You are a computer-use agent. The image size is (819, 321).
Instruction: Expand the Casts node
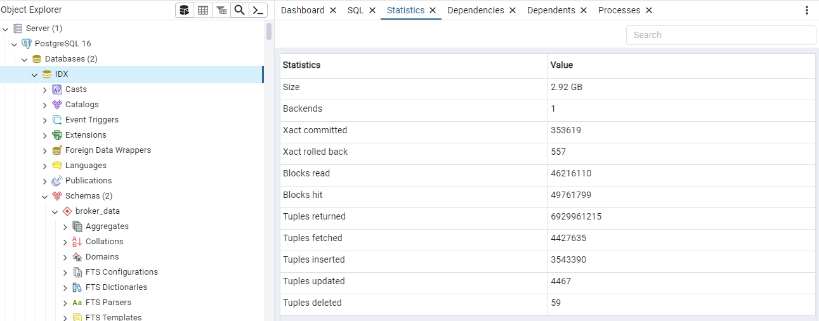click(45, 89)
